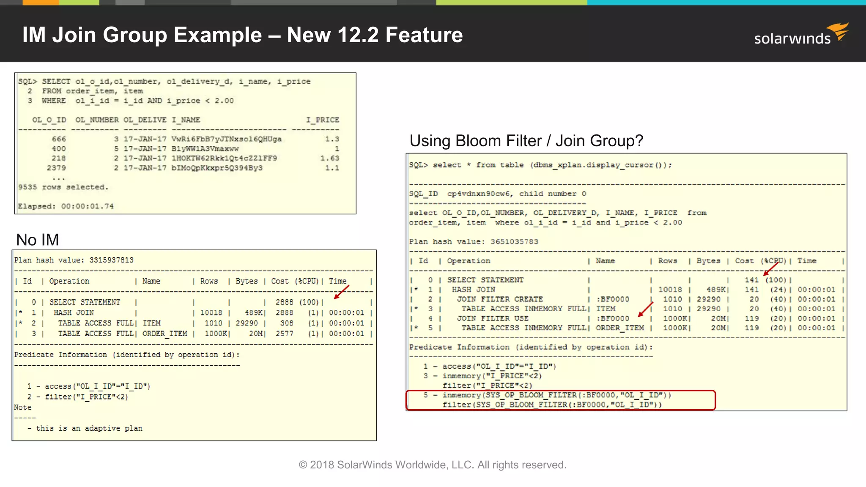Click the OL_O_ID value '666'

(59, 139)
